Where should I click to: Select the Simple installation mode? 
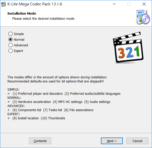coord(16,34)
